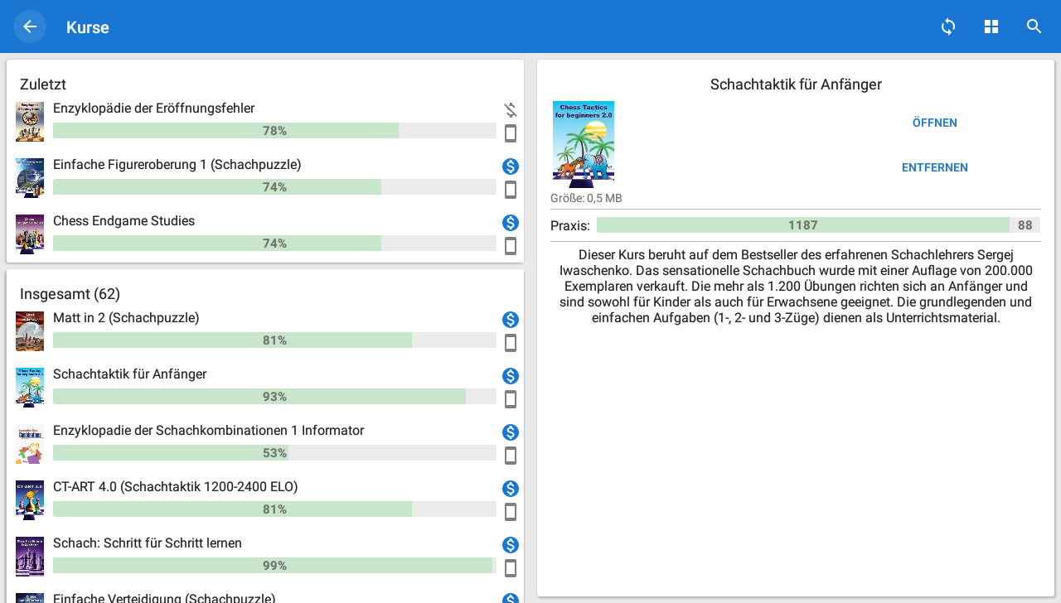The width and height of the screenshot is (1061, 603).
Task: Tap device icon for CT-ART 4.0
Action: (511, 512)
